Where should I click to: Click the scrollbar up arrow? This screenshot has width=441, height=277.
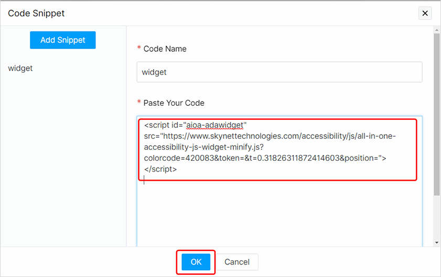coord(436,30)
